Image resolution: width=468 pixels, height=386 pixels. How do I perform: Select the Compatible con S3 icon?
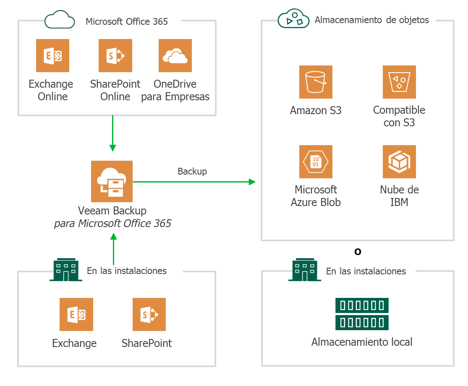coord(399,82)
